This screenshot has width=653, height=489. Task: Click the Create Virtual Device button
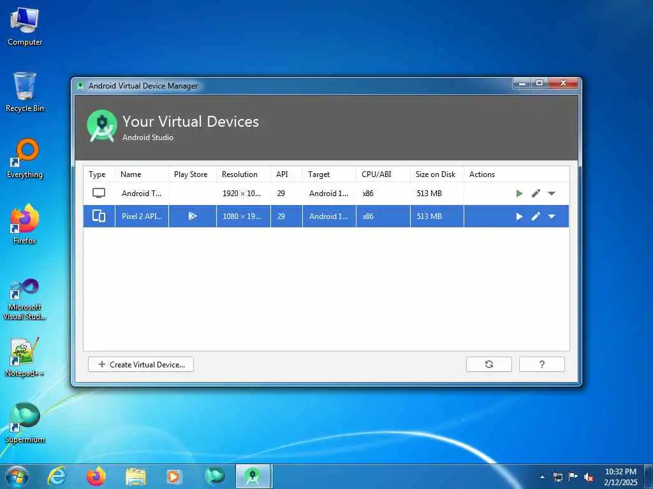pos(141,364)
